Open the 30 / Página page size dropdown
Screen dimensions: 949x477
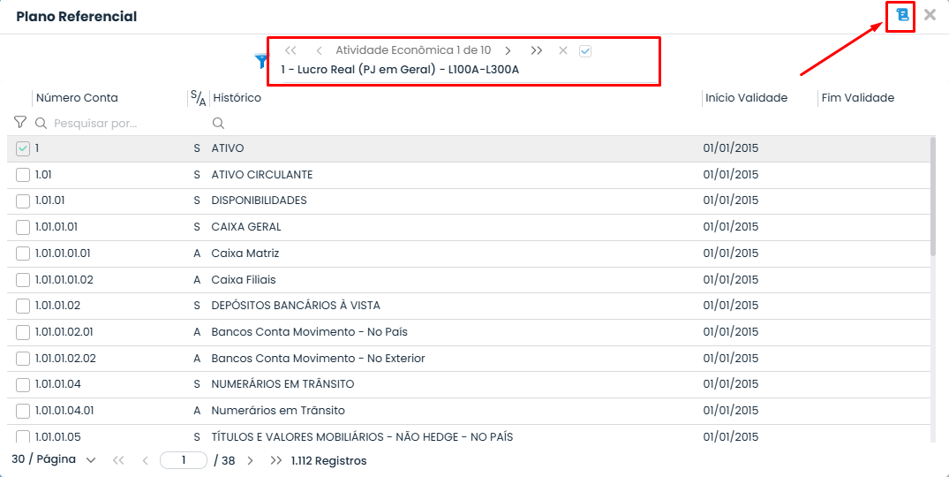(53, 459)
